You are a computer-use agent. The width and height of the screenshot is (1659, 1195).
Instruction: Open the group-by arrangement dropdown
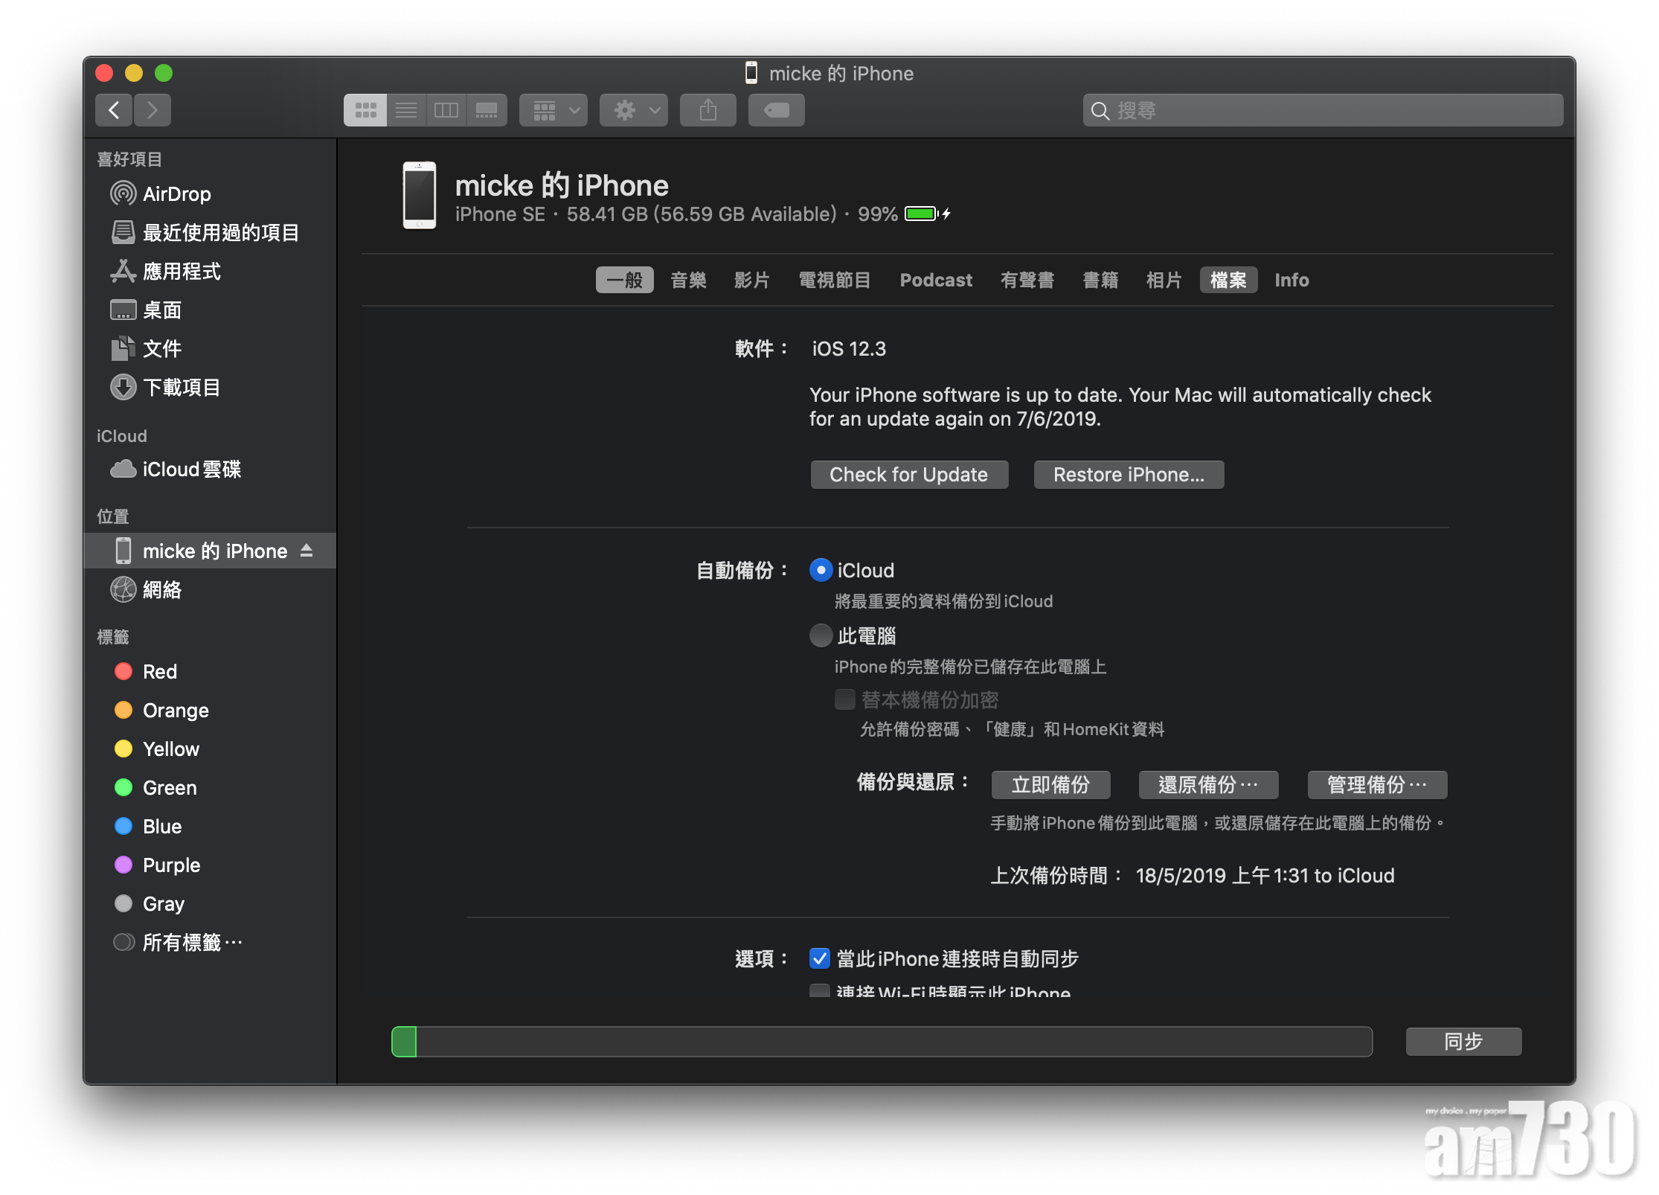coord(553,111)
